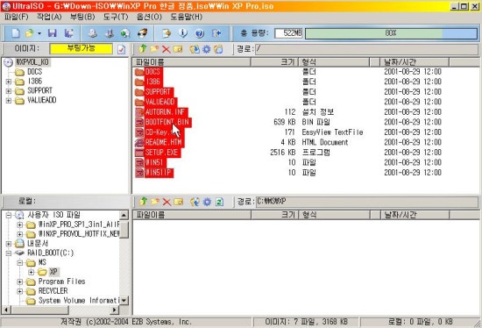Click the Save floppy disk icon
Viewport: 482px width, 328px height.
53,33
